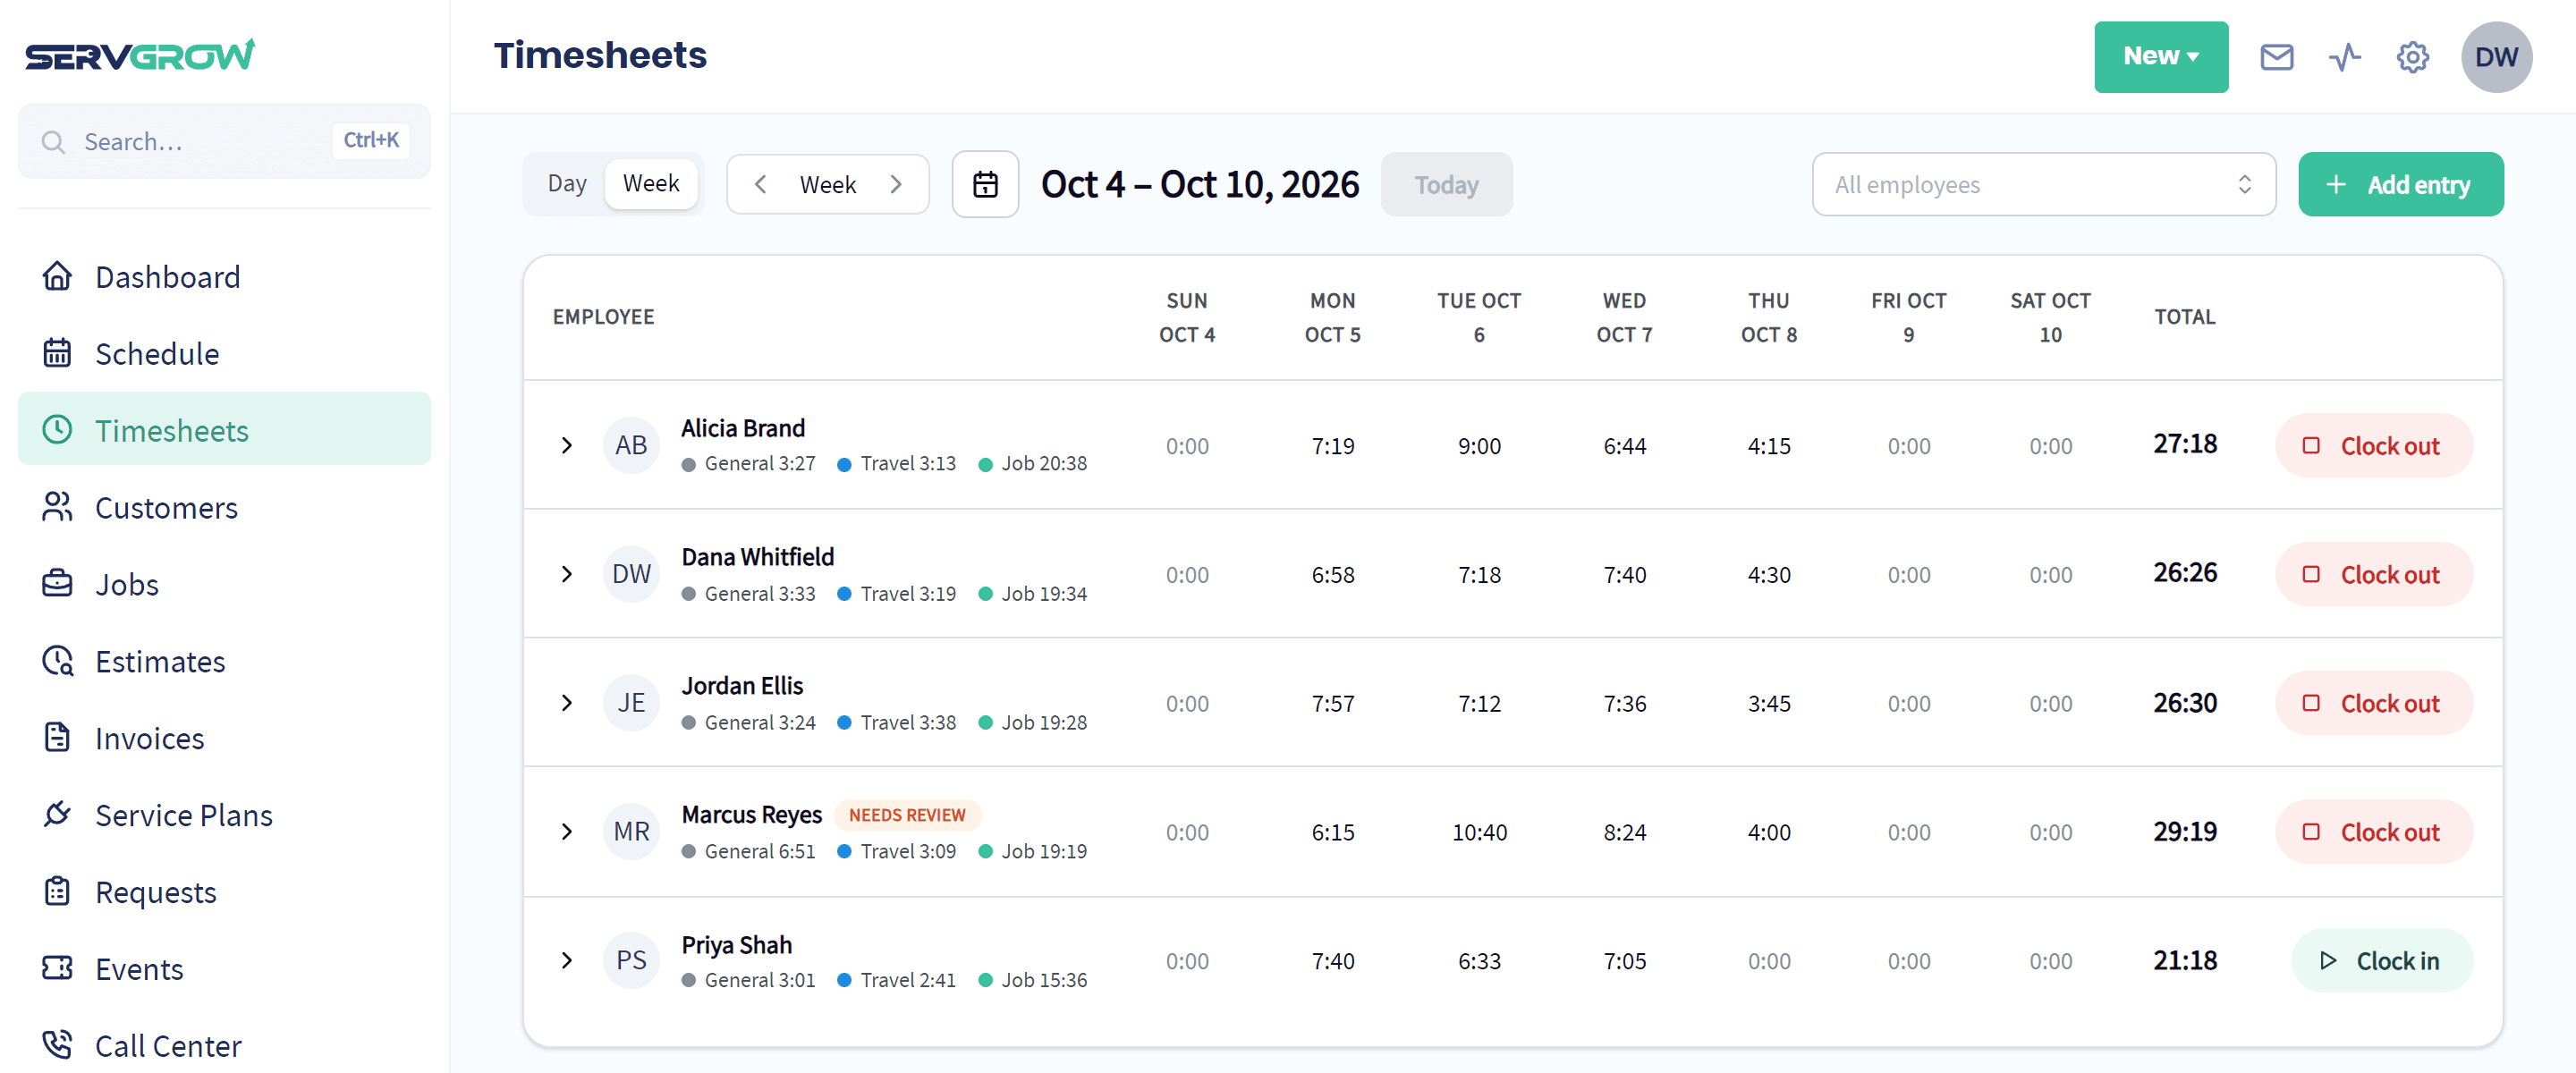Click Marcus Reyes's 29:19 total

2185,832
